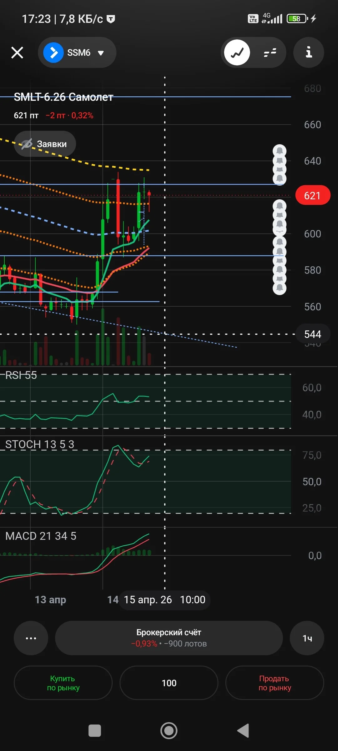Tap the lowest price alert bell
The image size is (338, 751).
tap(279, 288)
